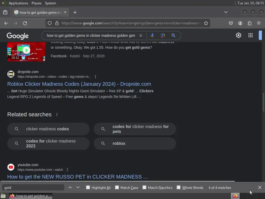View site security padlock info
Viewport: 265px width, 199px height.
57,23
